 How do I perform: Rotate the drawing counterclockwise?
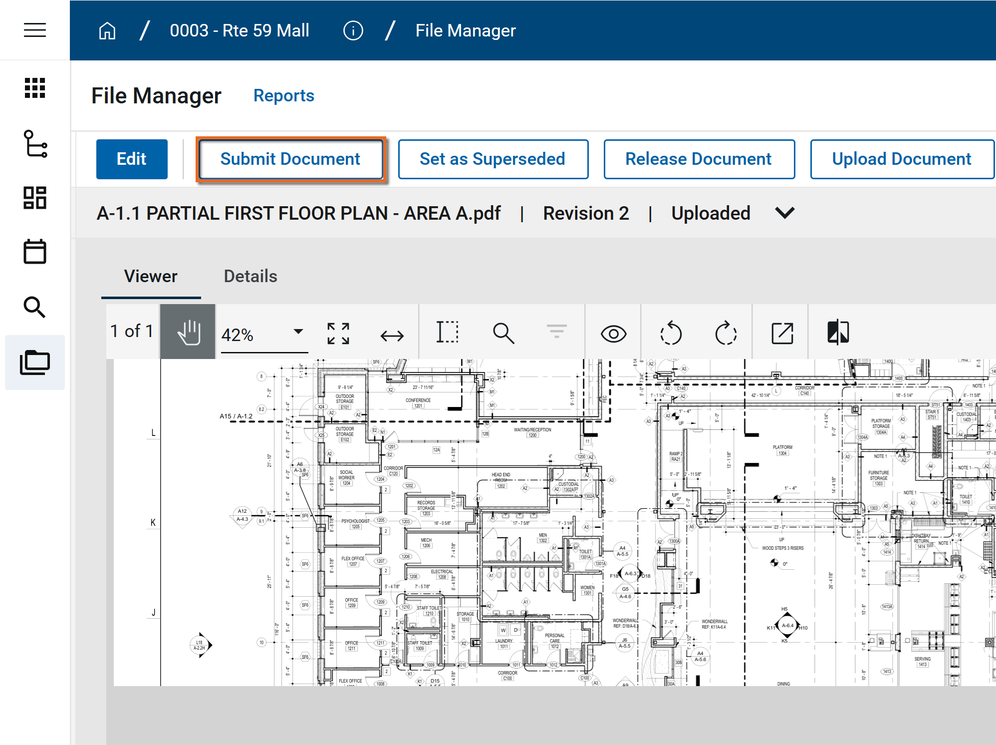tap(671, 333)
